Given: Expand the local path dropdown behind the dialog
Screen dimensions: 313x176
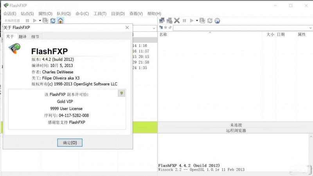Looking at the screenshot, I should [x=154, y=28].
